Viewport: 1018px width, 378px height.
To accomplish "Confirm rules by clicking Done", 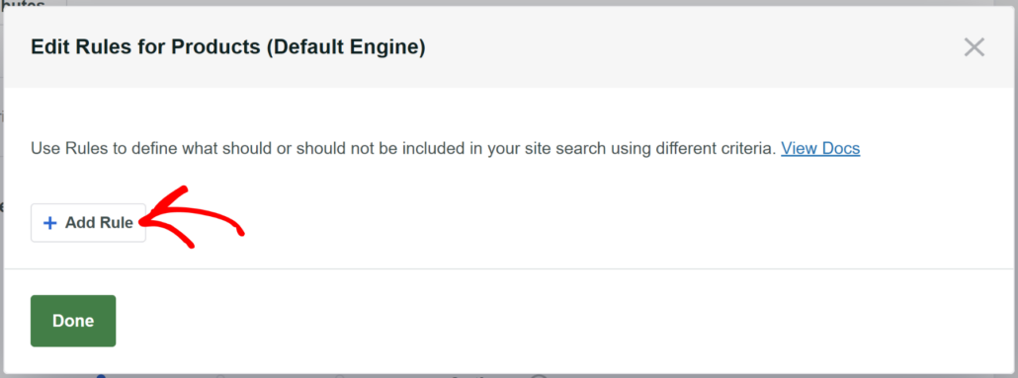I will [x=73, y=321].
